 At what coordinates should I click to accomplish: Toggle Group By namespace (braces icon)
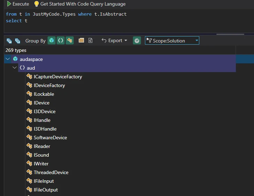coord(61,40)
